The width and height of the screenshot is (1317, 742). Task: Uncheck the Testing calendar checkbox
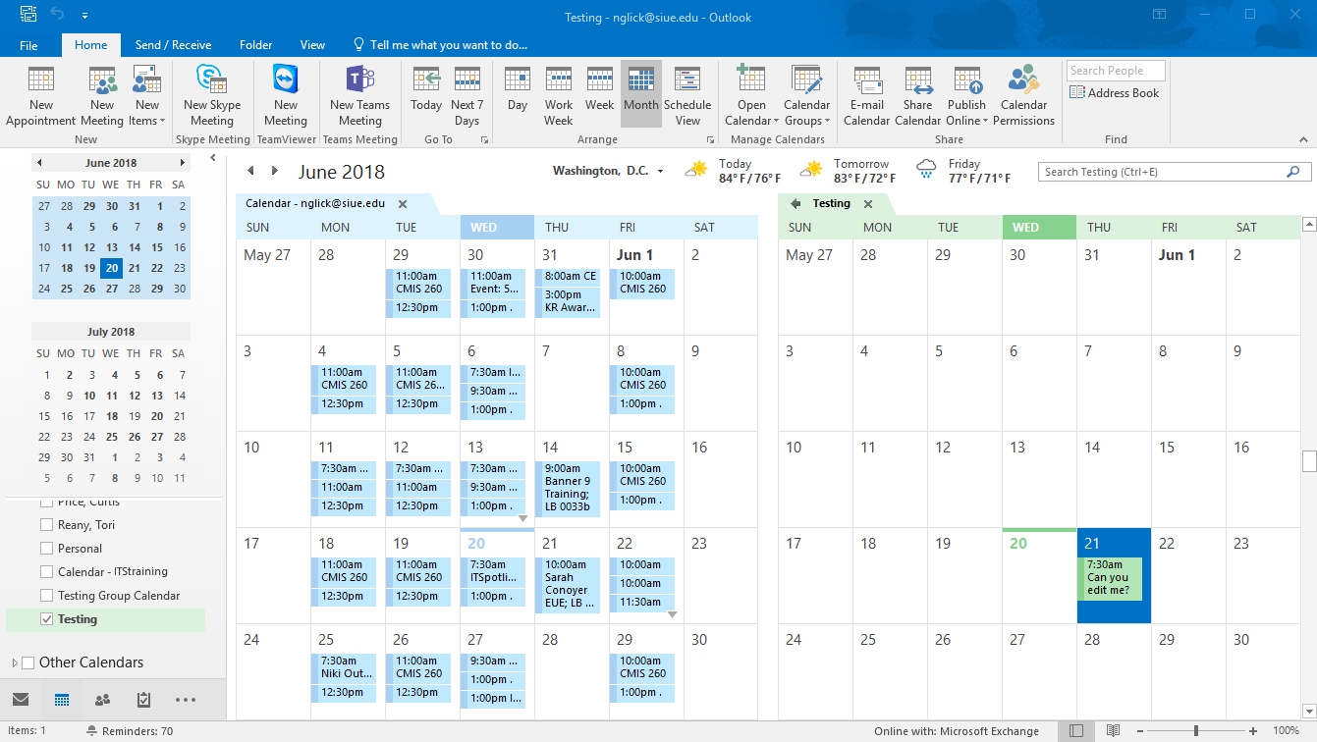pos(47,619)
